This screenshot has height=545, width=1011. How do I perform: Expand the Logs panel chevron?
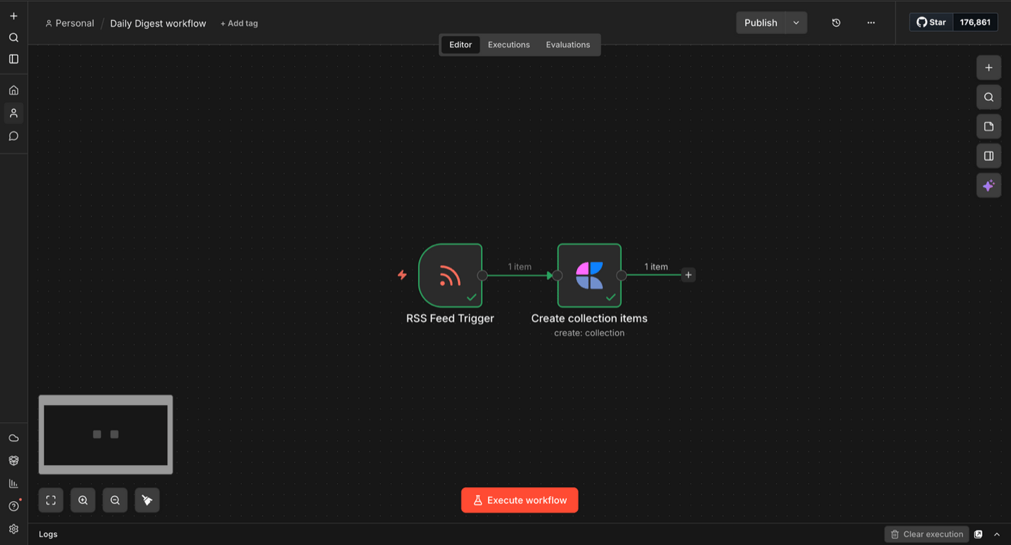997,534
